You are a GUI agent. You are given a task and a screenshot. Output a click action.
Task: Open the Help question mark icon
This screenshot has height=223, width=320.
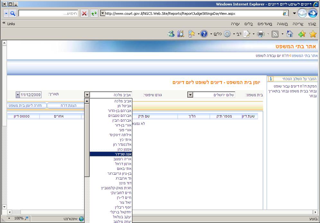point(204,34)
